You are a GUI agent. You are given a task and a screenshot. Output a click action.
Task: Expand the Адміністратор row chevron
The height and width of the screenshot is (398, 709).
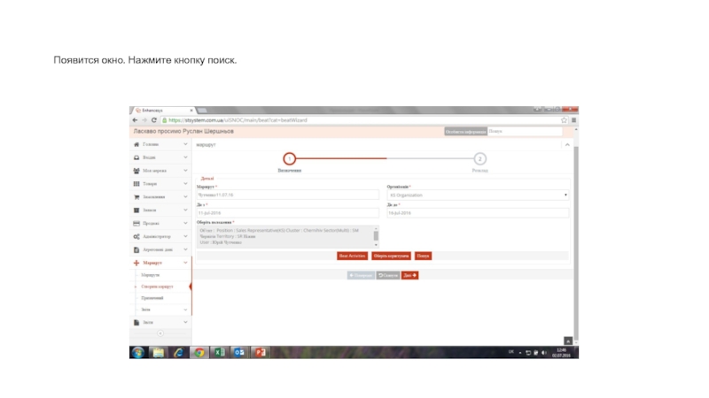coord(185,236)
